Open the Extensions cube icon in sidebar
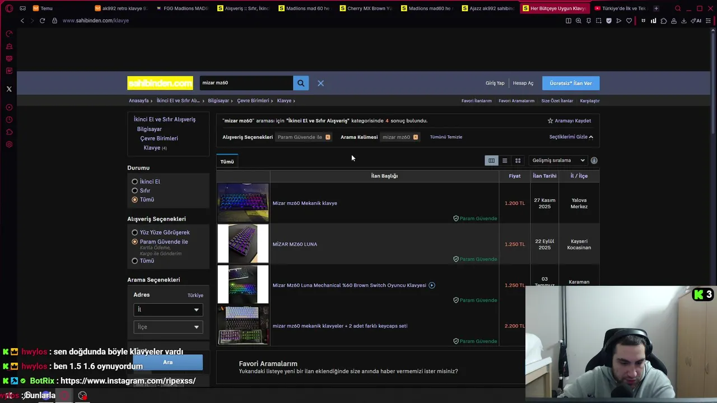The height and width of the screenshot is (403, 717). tap(9, 132)
